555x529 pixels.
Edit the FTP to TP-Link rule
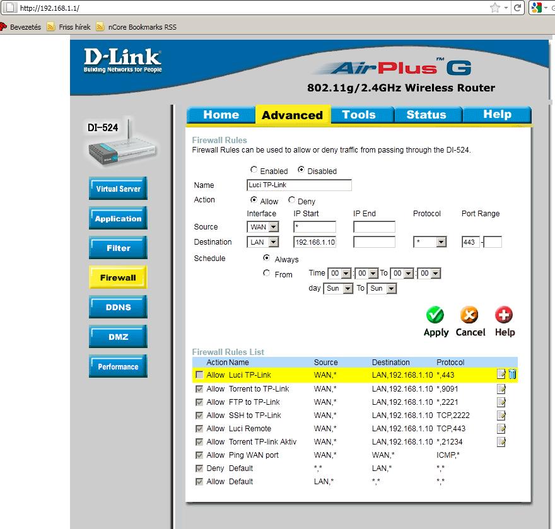click(501, 402)
